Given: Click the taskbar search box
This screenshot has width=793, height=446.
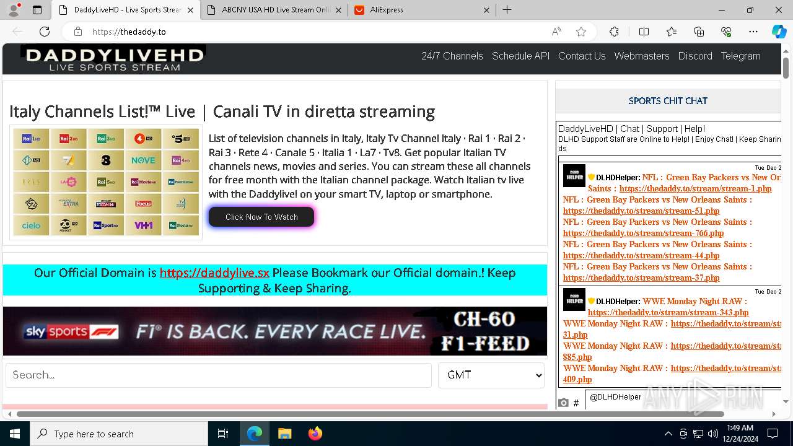Looking at the screenshot, I should (x=119, y=434).
